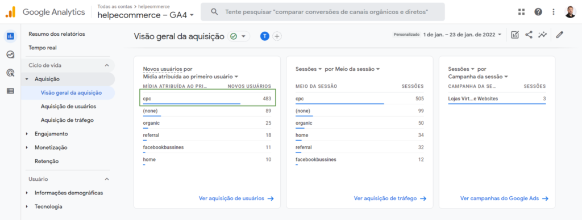Open the Reports icon in left rail
582x220 pixels.
[x=10, y=36]
